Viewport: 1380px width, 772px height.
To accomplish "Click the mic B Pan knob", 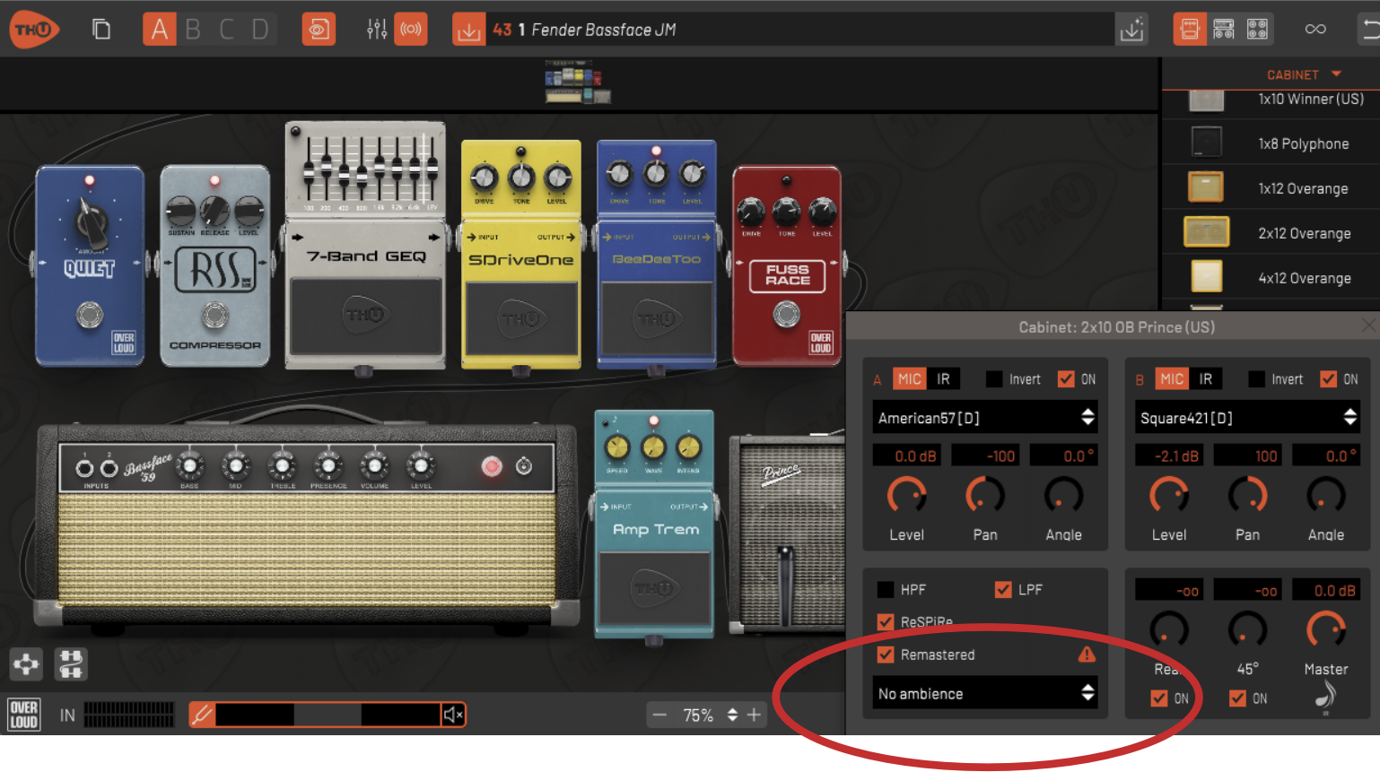I will [x=1247, y=495].
